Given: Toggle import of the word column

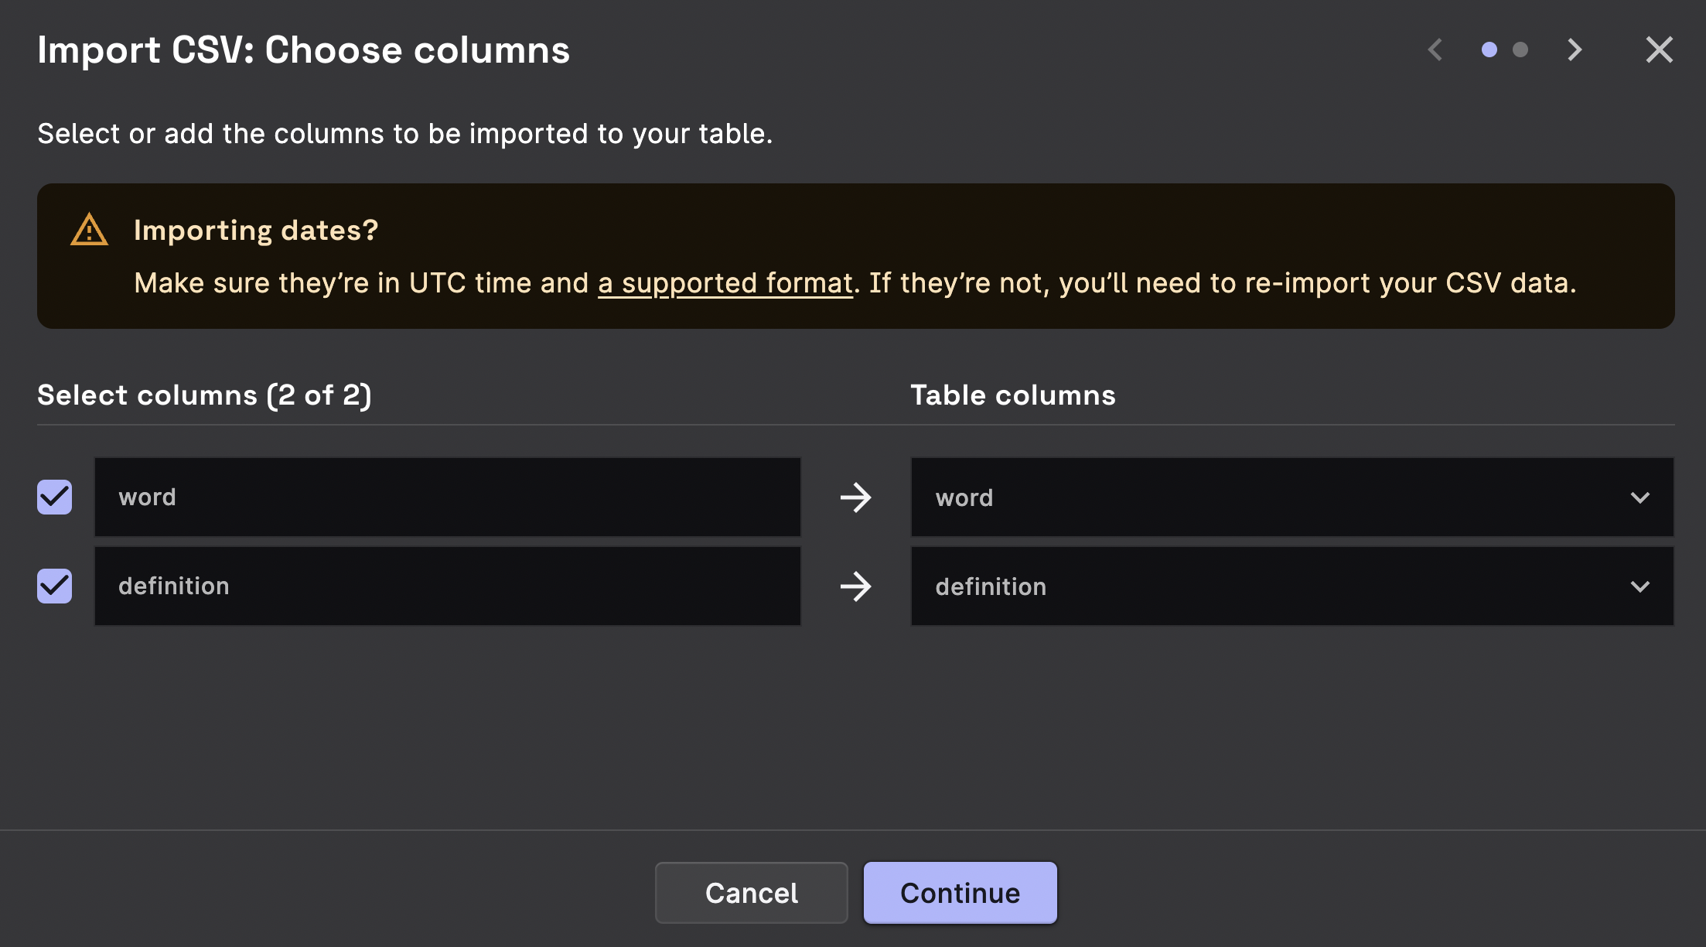Looking at the screenshot, I should (54, 497).
